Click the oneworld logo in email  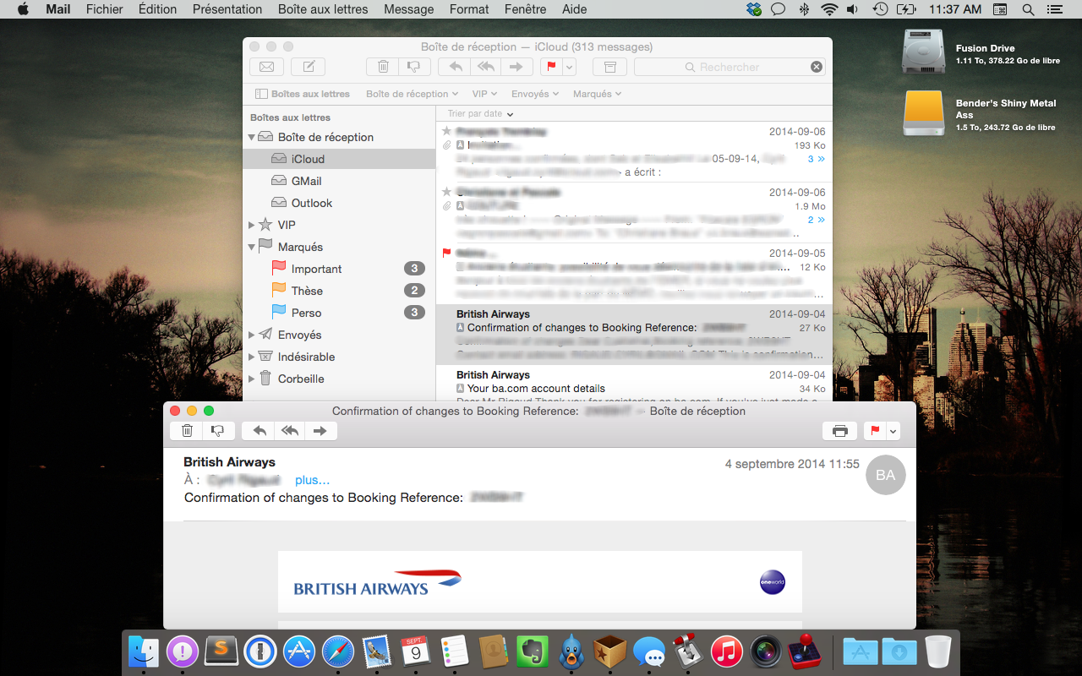[x=772, y=582]
